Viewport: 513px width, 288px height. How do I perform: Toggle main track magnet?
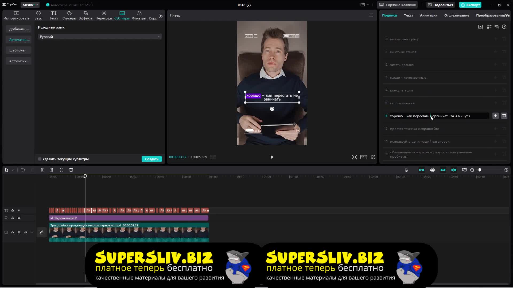[422, 170]
